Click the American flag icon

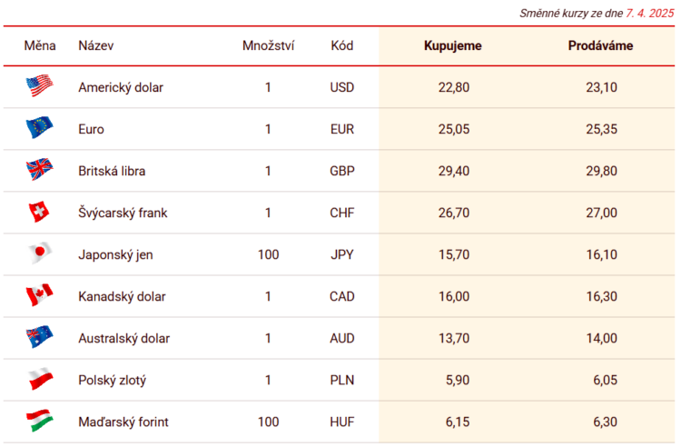40,85
